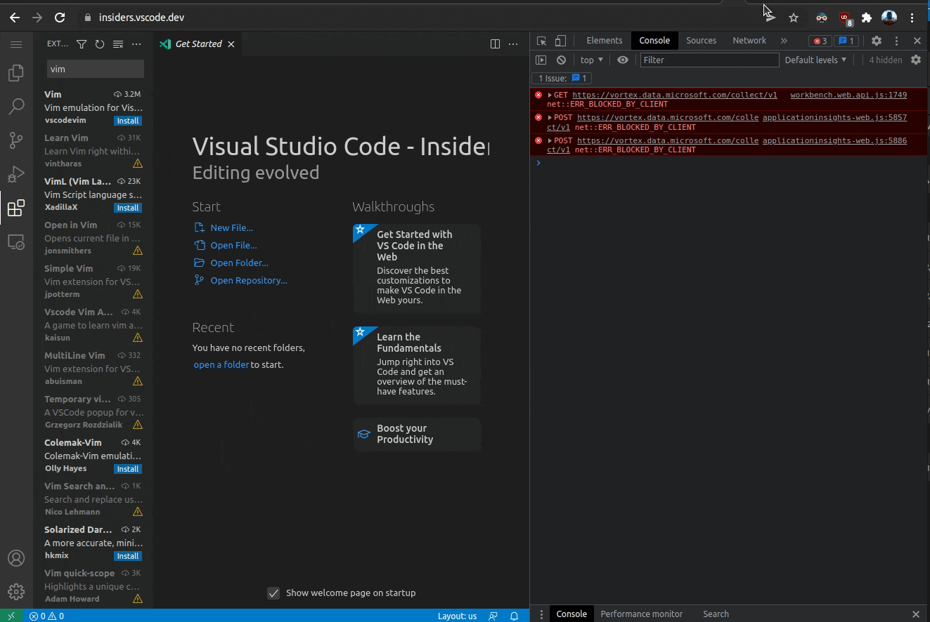Image resolution: width=930 pixels, height=622 pixels.
Task: Reload the browser page
Action: pos(60,18)
